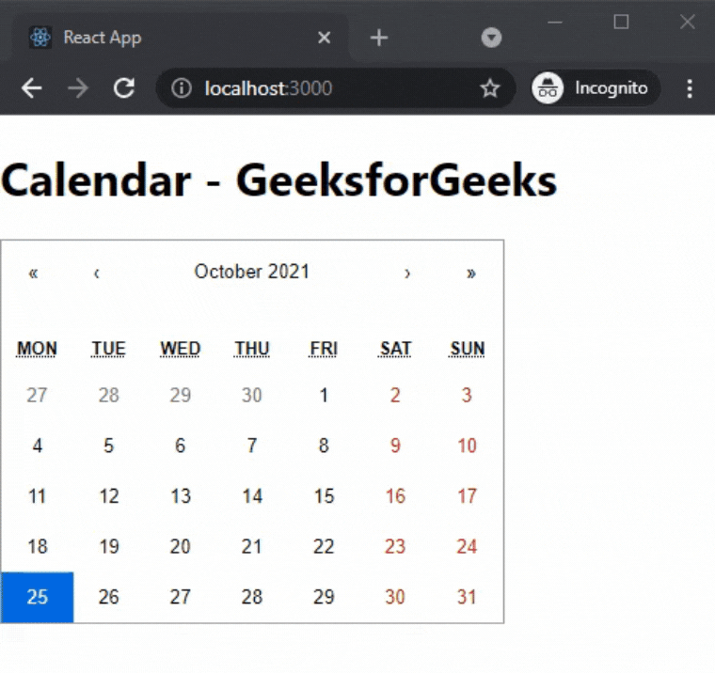Open the tab search dropdown arrow
This screenshot has height=673, width=715.
coord(491,38)
